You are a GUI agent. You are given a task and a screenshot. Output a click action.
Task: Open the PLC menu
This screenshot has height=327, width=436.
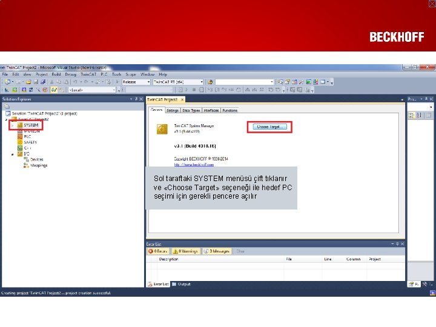click(104, 74)
